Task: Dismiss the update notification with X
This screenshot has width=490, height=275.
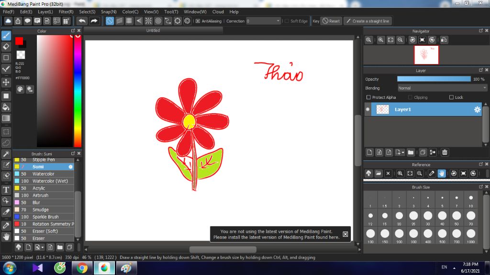Action: click(345, 234)
